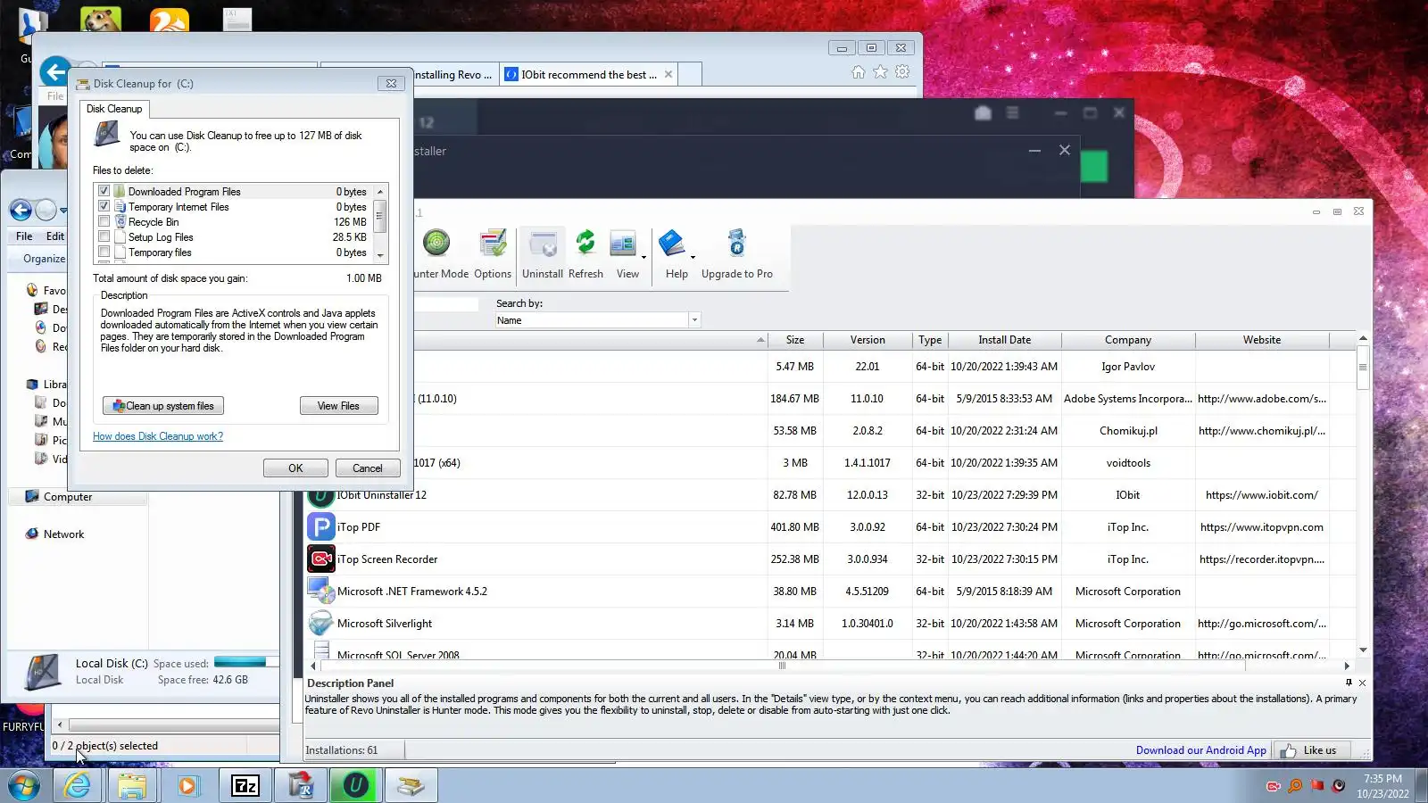Open 7-Zip from the taskbar
1428x803 pixels.
[x=245, y=786]
